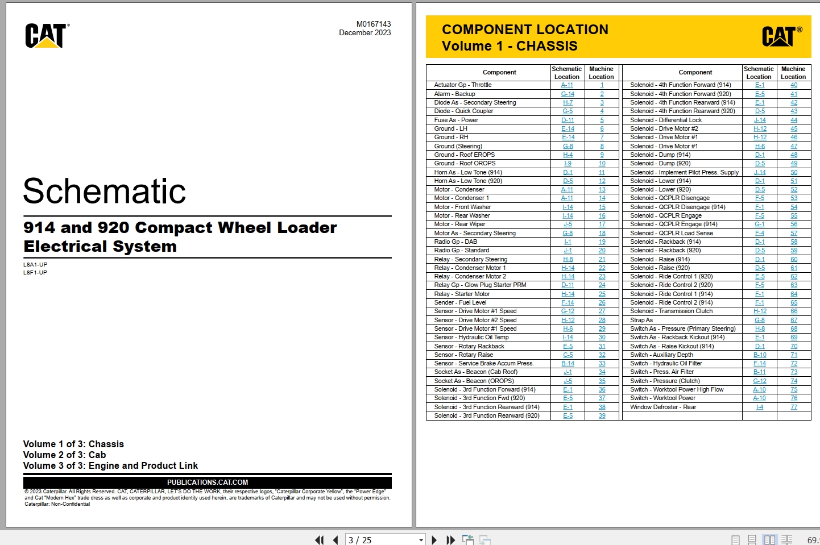Open schematic location G-1 for QCPLR Engage (914)

[760, 224]
